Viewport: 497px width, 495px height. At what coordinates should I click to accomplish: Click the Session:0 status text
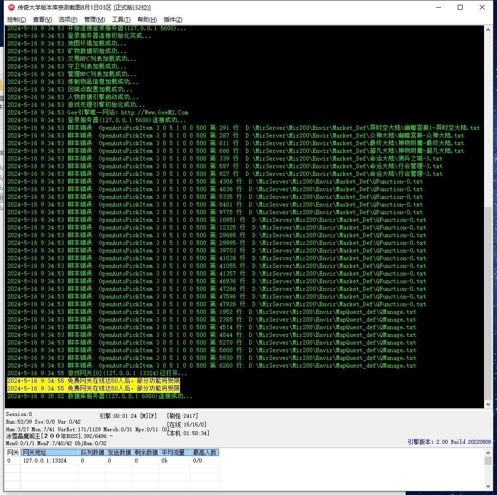click(x=19, y=414)
